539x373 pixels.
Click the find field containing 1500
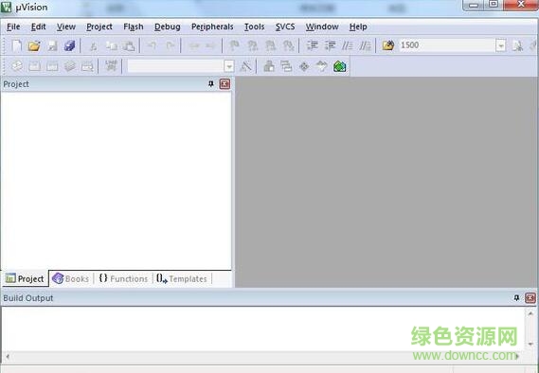447,45
